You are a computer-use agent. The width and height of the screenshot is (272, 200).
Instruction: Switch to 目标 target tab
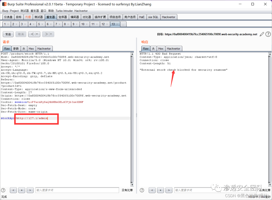(x=19, y=17)
